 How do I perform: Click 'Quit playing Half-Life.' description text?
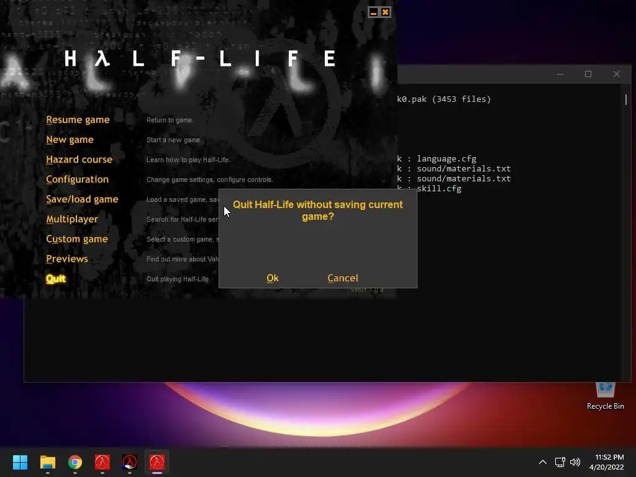(x=178, y=279)
